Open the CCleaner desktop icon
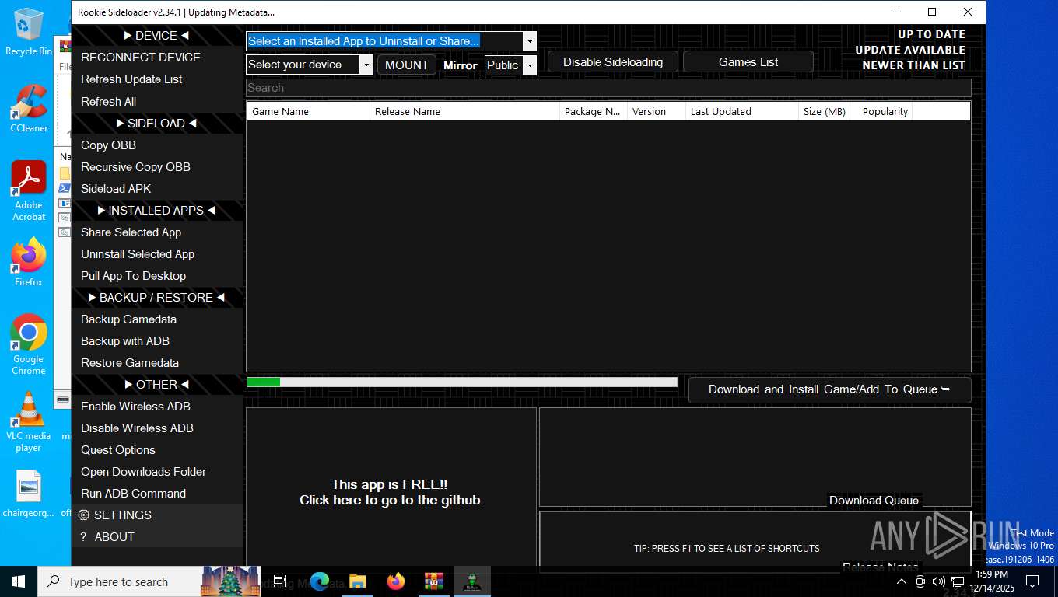The width and height of the screenshot is (1058, 597). (x=29, y=108)
